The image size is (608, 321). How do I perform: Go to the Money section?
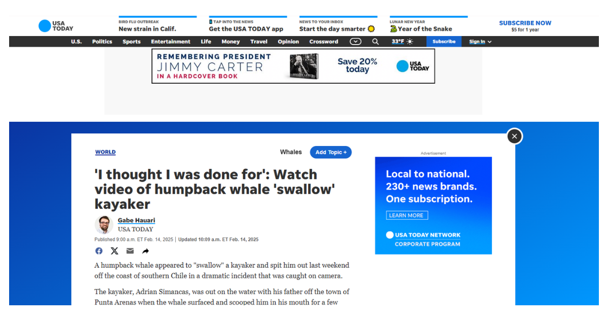click(x=231, y=42)
